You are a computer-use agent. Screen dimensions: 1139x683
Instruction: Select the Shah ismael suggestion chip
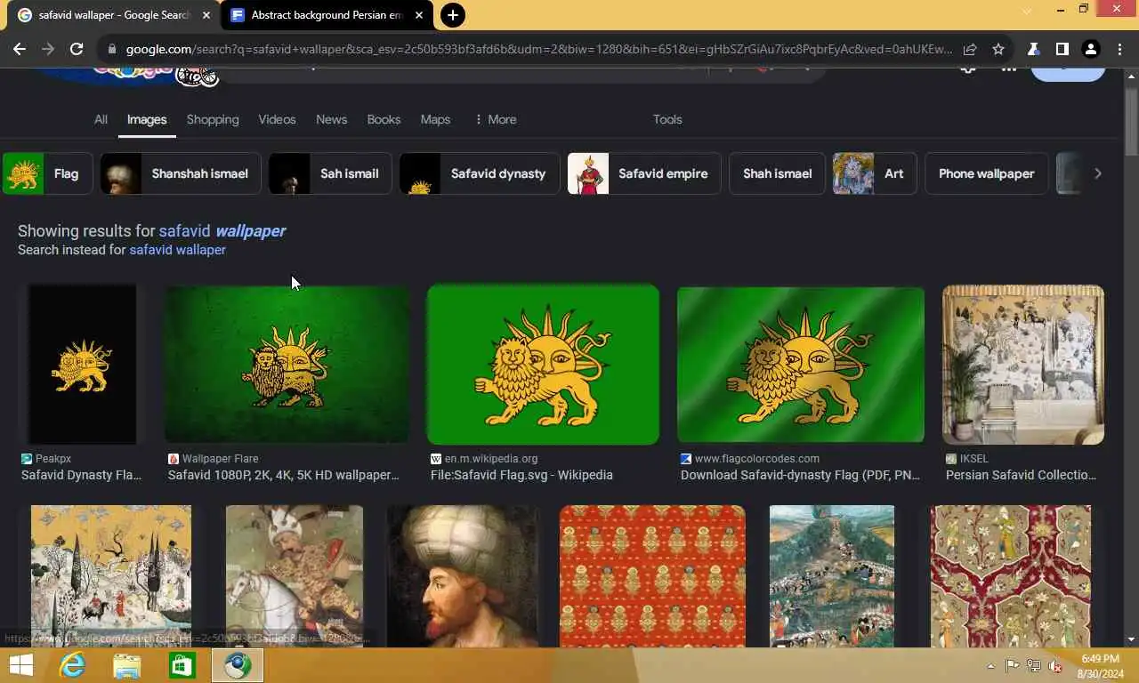[x=777, y=173]
